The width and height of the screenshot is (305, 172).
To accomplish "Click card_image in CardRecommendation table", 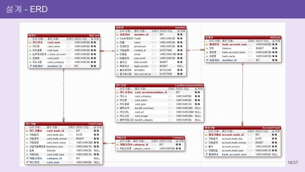I will pyautogui.click(x=141, y=116).
